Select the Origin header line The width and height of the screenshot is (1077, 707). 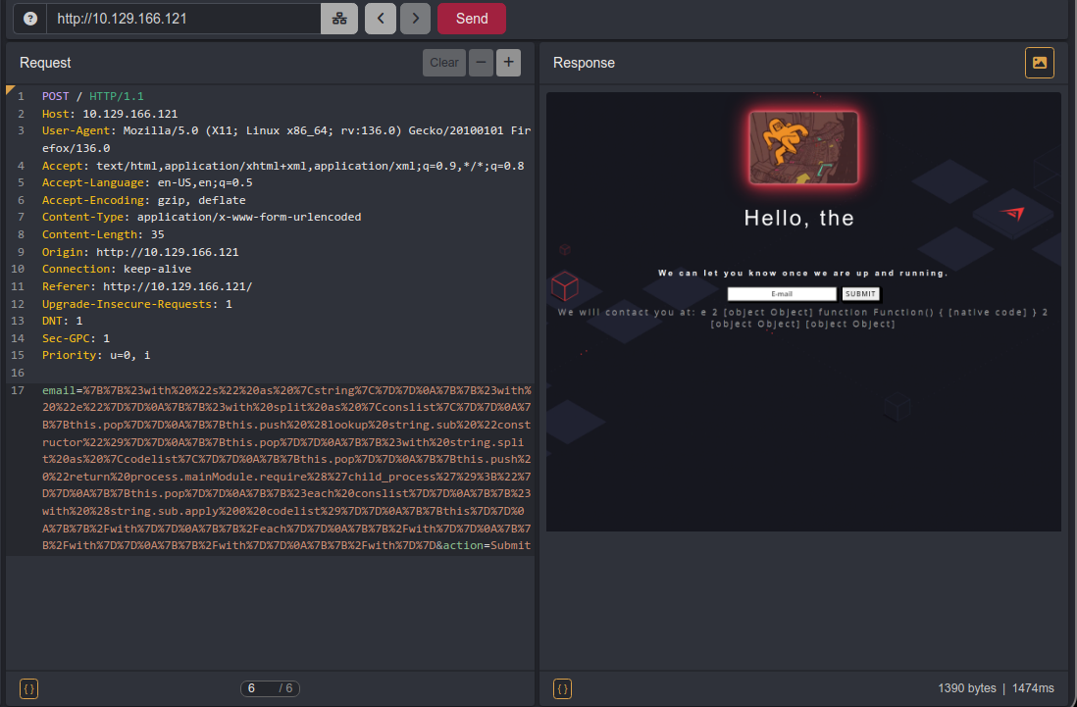tap(140, 252)
